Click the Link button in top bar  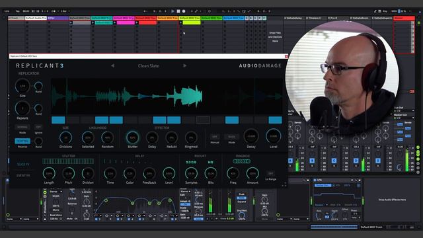[7, 11]
